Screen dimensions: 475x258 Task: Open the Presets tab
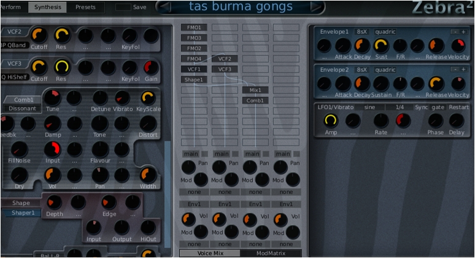tap(85, 7)
